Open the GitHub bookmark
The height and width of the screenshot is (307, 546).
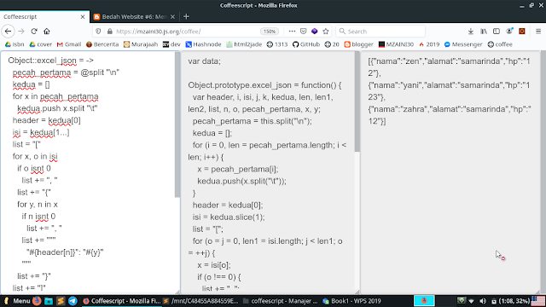pyautogui.click(x=306, y=44)
